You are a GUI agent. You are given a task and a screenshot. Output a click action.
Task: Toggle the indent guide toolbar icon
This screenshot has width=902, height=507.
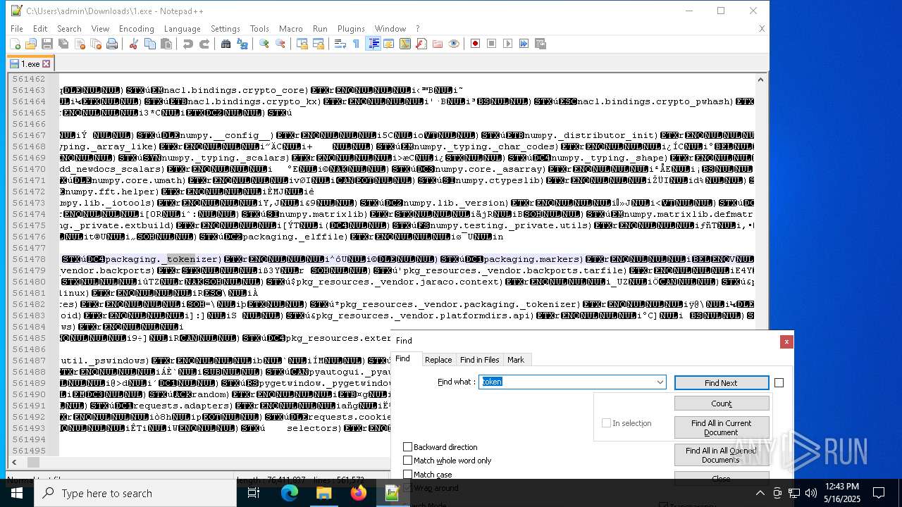click(x=373, y=44)
